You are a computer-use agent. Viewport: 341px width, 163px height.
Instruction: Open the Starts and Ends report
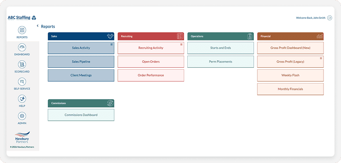point(220,48)
